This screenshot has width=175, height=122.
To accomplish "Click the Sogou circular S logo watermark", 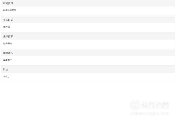I will [x=135, y=105].
